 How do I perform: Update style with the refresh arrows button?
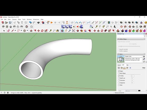pyautogui.click(x=144, y=62)
